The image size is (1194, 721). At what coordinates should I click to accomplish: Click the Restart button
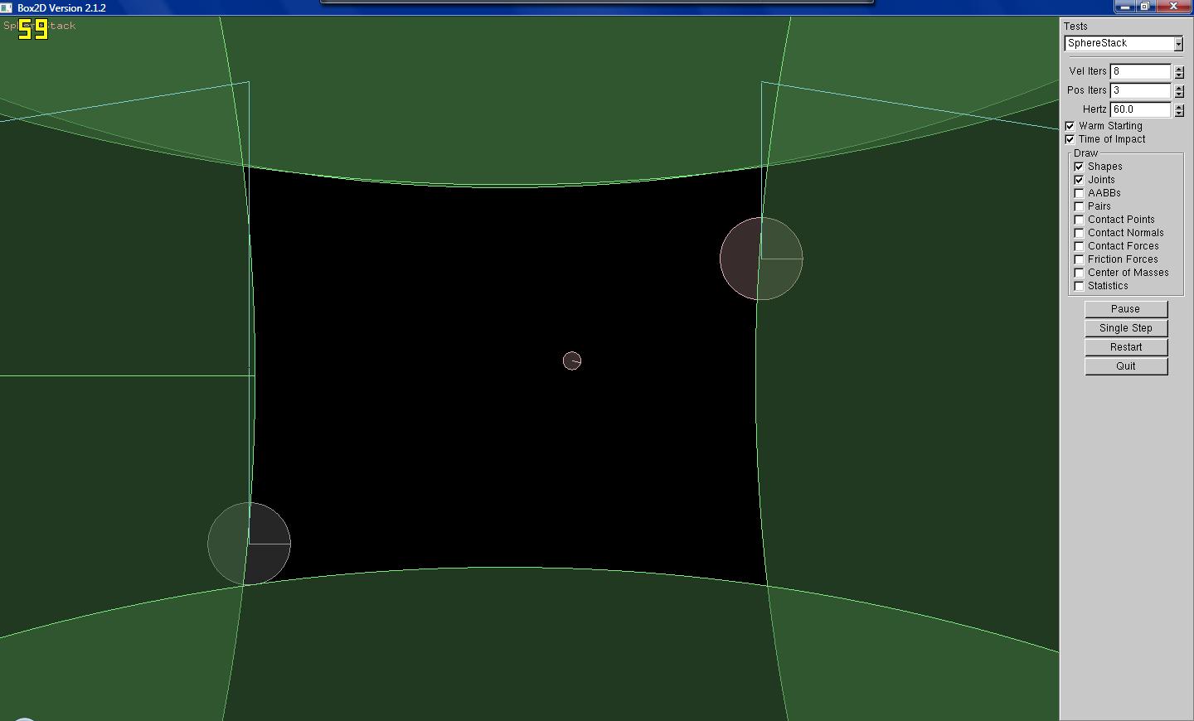1126,347
